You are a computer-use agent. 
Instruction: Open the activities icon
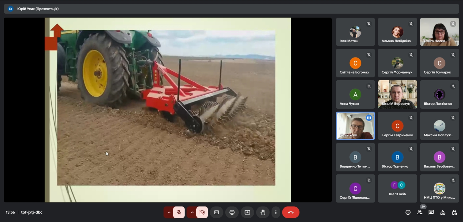pyautogui.click(x=443, y=212)
